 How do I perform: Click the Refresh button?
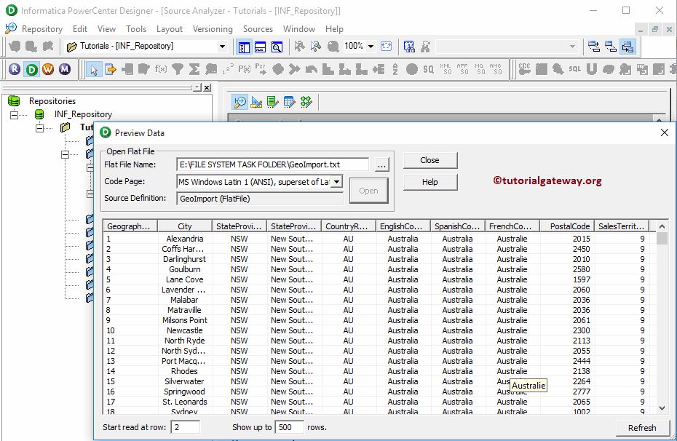642,428
